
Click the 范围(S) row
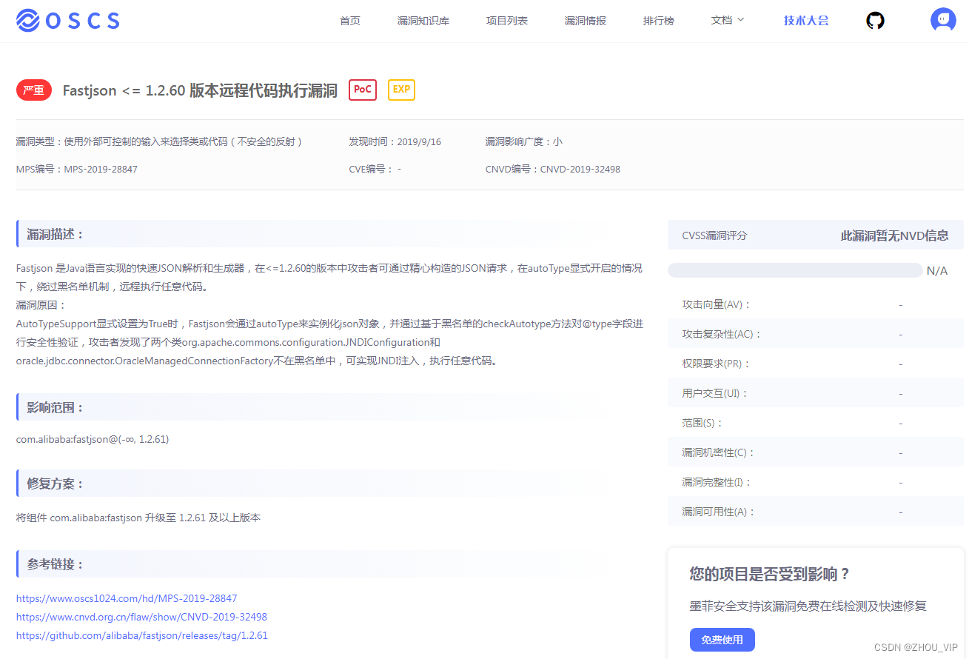[816, 423]
